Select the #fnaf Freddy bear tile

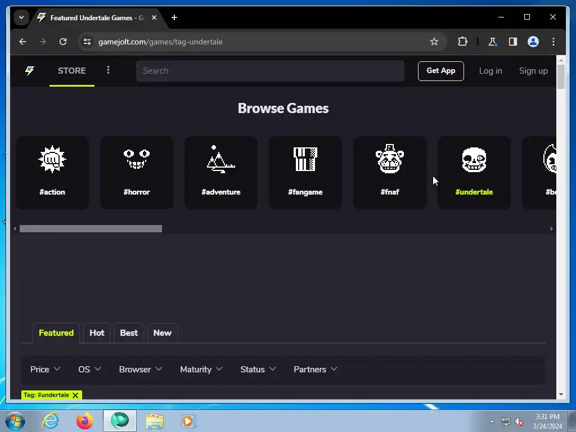point(390,173)
